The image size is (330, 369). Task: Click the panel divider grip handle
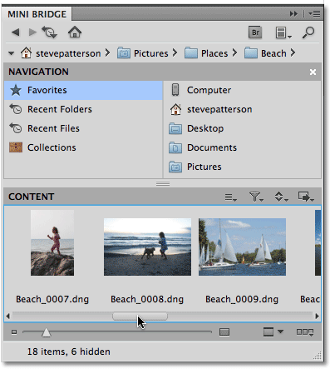(x=163, y=183)
